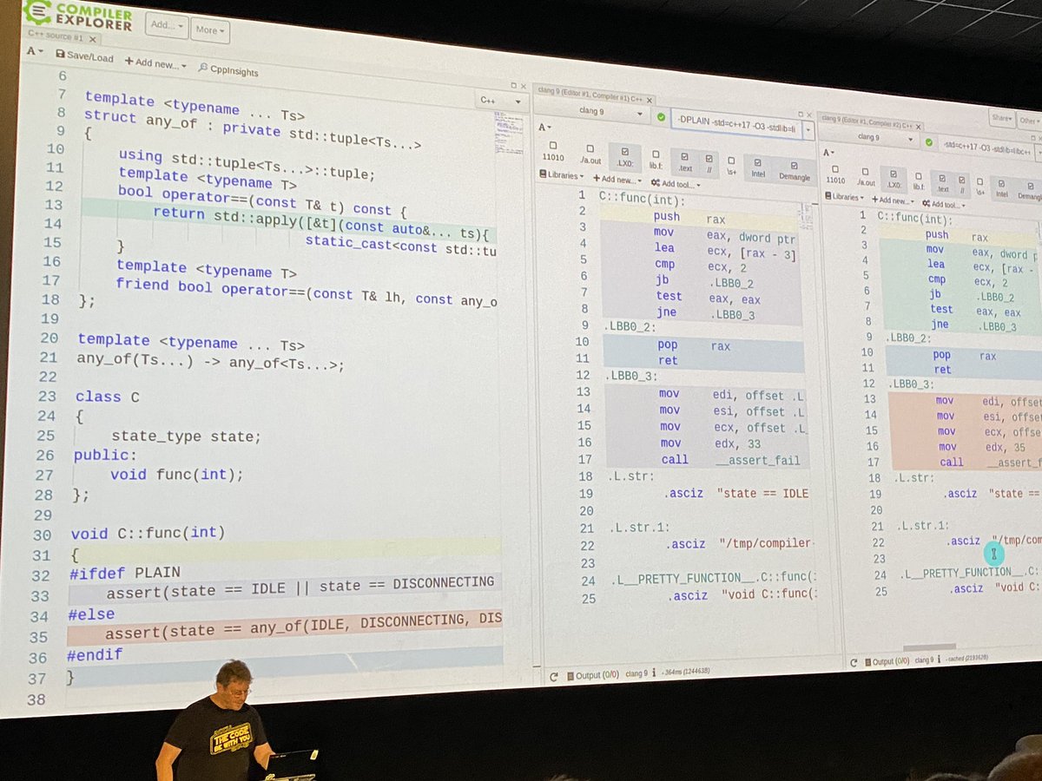This screenshot has height=781, width=1042.
Task: Close the source editor pane
Action: 524,86
